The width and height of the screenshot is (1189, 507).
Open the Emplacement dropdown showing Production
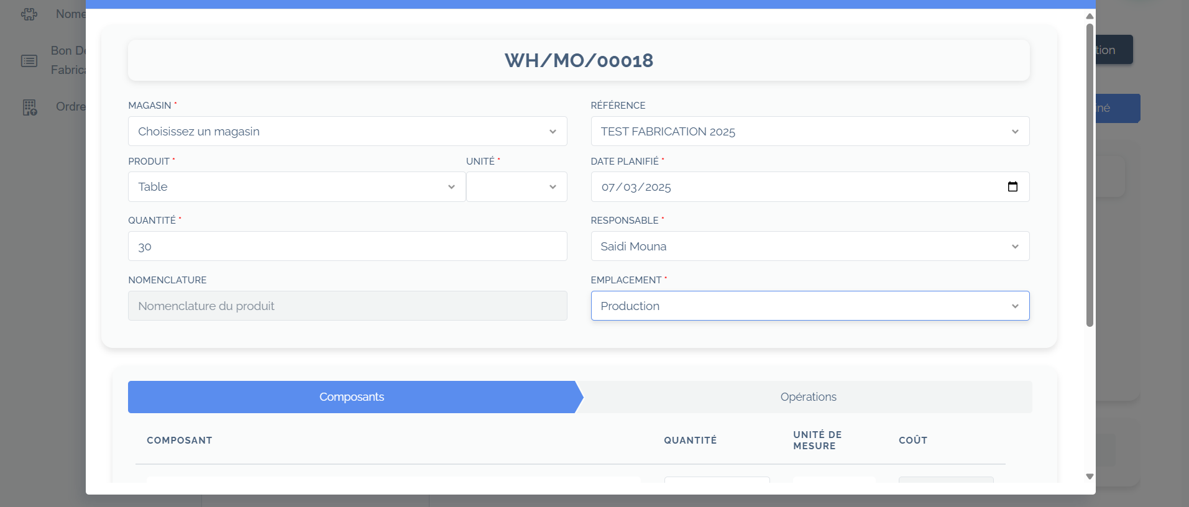[810, 306]
